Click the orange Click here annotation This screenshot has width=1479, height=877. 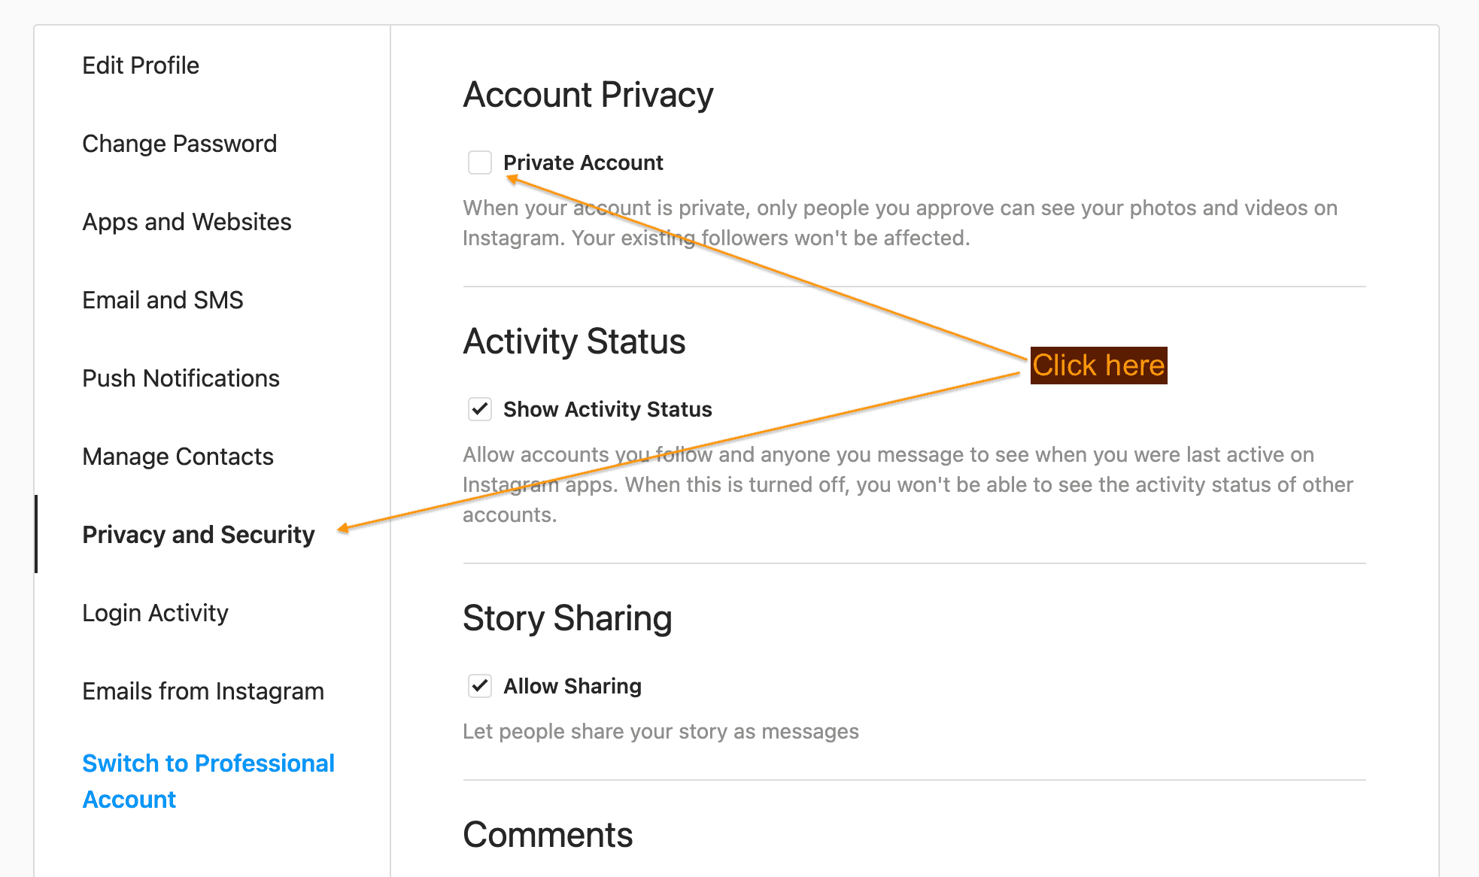1098,366
